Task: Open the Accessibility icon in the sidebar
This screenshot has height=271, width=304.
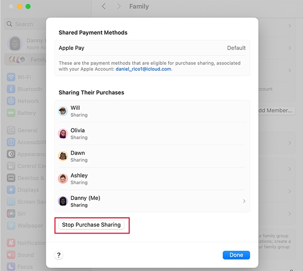Action: (11, 142)
